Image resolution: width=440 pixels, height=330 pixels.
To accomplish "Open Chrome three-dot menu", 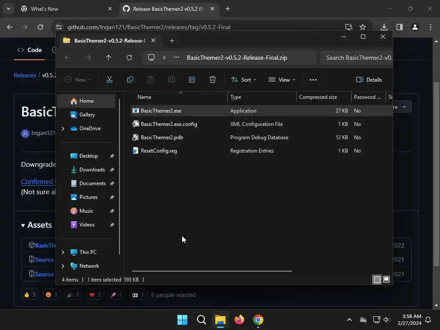I will (431, 27).
